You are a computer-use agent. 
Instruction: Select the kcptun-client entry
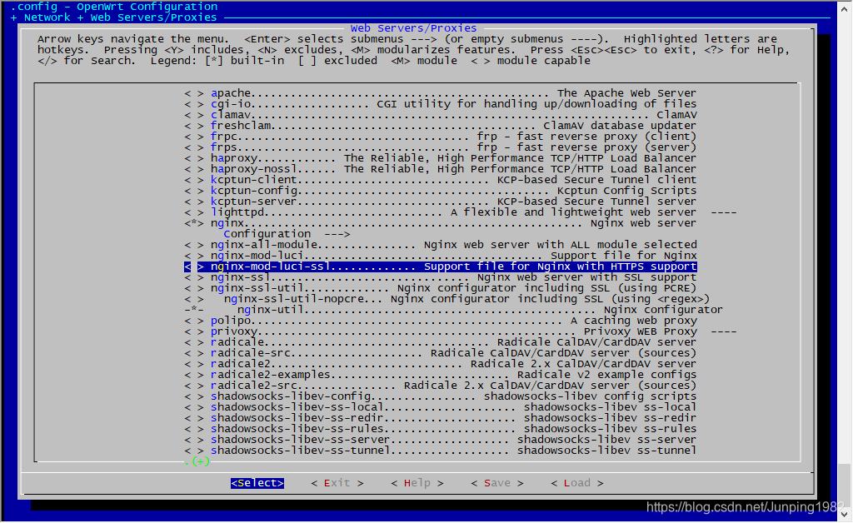440,179
